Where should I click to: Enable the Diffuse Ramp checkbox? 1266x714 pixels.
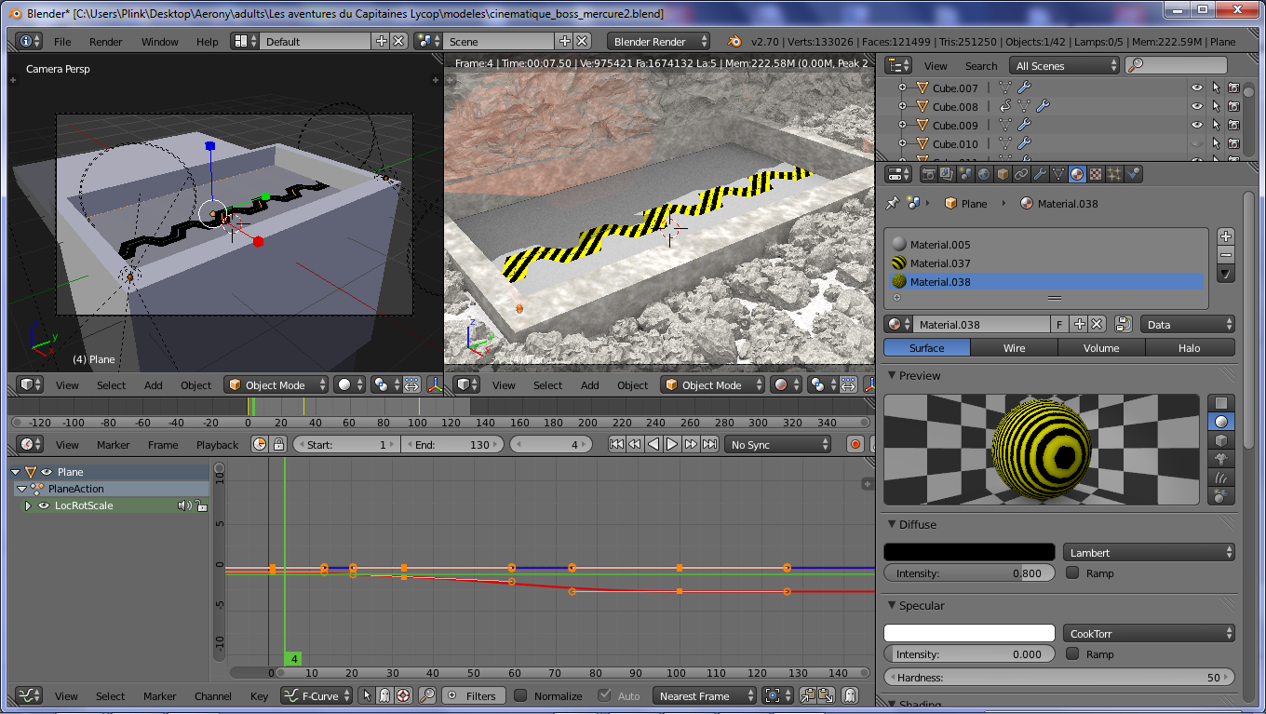[x=1072, y=573]
